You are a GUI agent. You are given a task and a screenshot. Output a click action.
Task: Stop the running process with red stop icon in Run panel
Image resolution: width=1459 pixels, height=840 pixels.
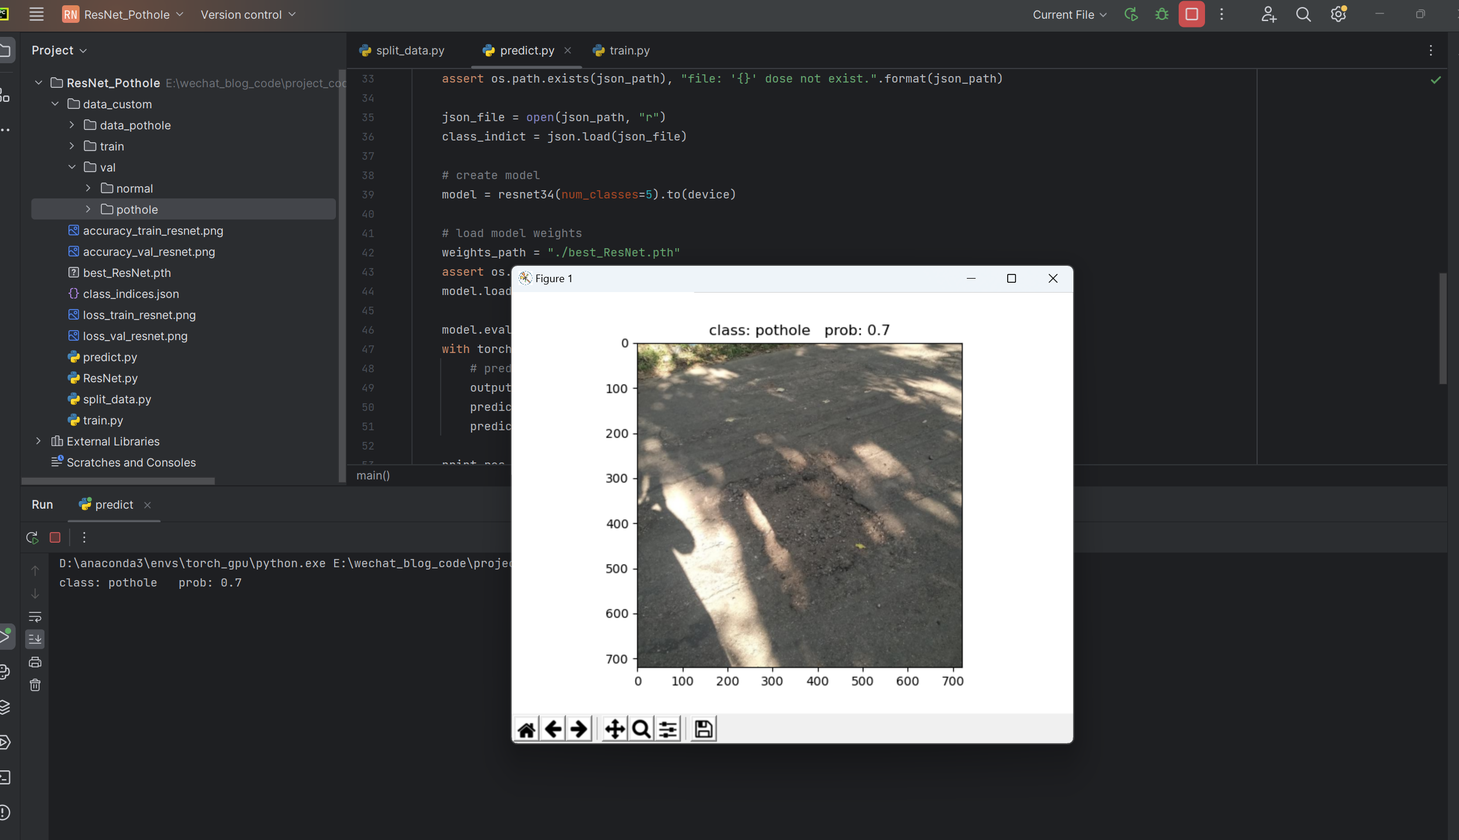[x=55, y=537]
